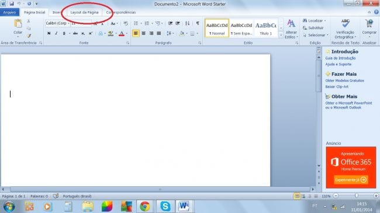This screenshot has width=380, height=213.
Task: Open the Obter Modelos Gratuitos link
Action: pyautogui.click(x=344, y=81)
